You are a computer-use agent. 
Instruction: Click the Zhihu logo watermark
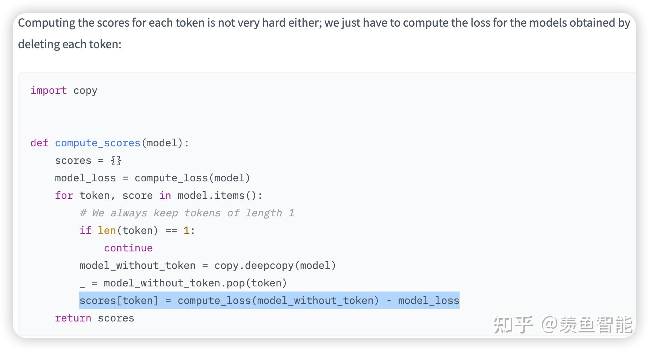[513, 324]
